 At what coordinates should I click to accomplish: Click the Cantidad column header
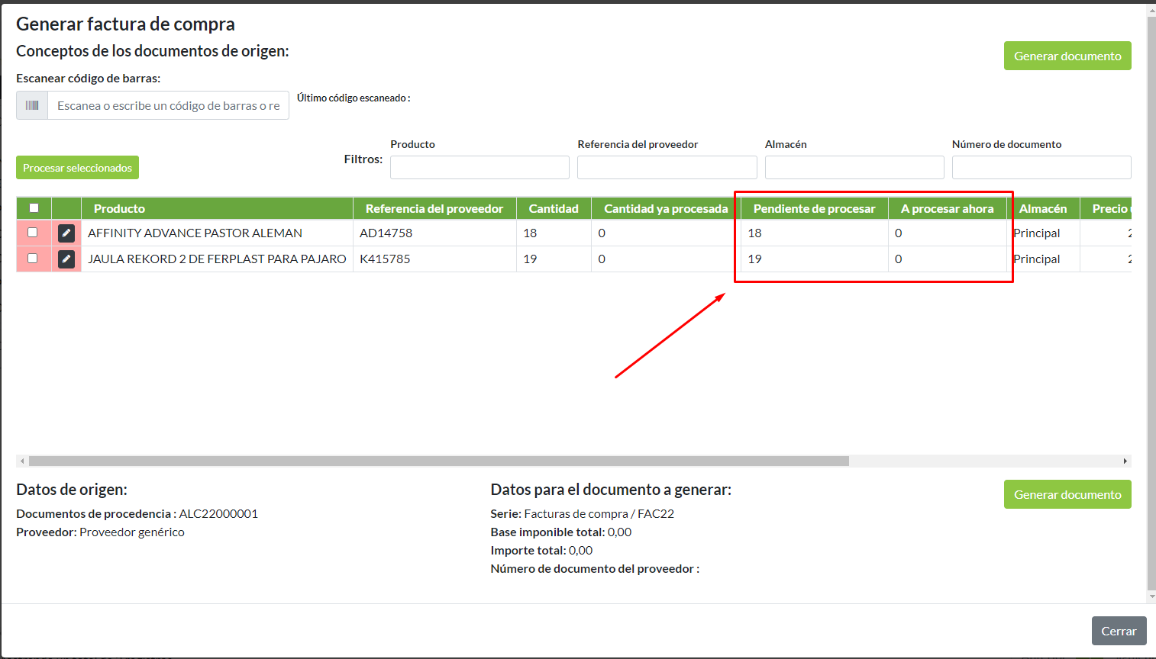click(553, 209)
